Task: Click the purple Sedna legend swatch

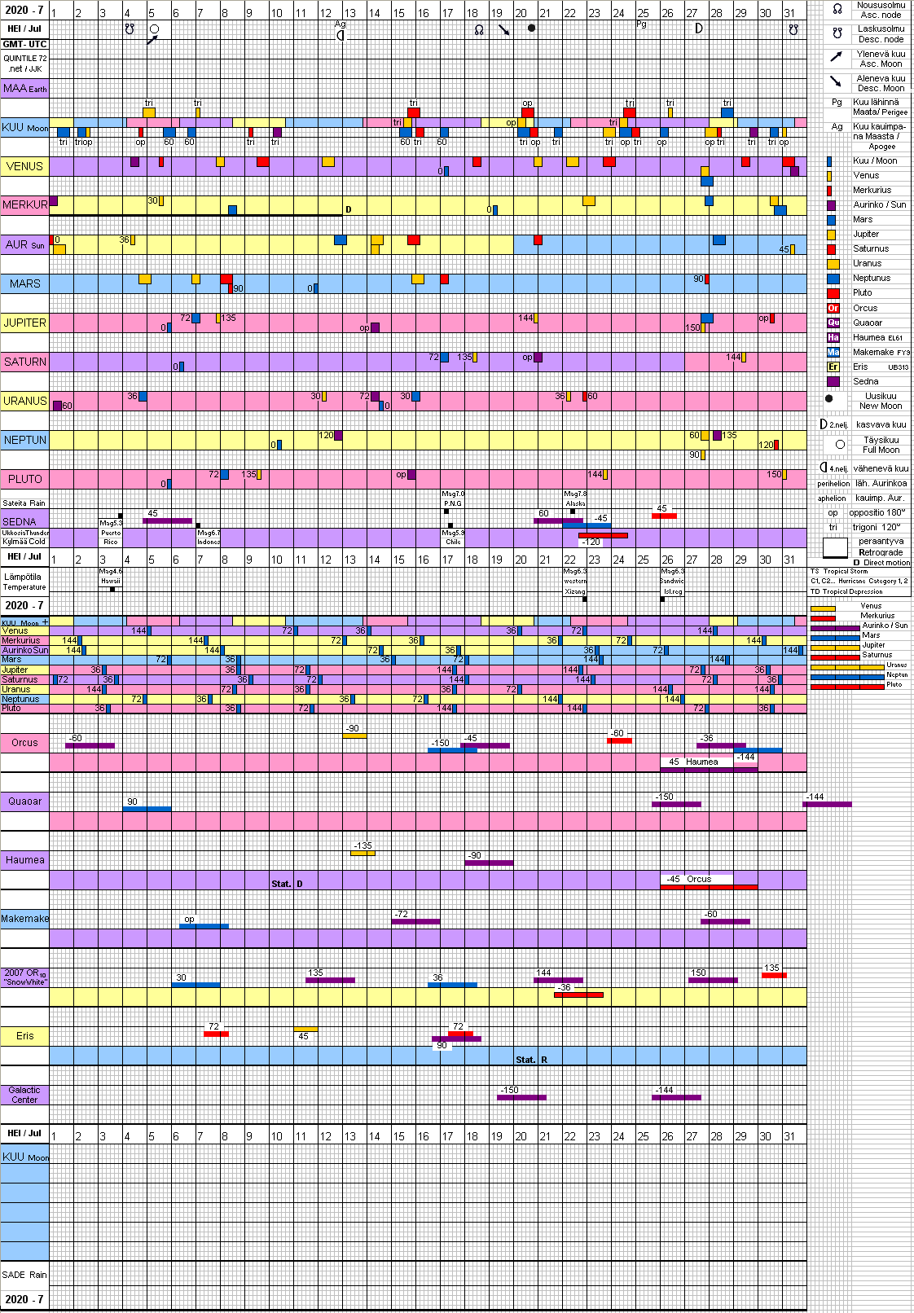Action: 833,381
